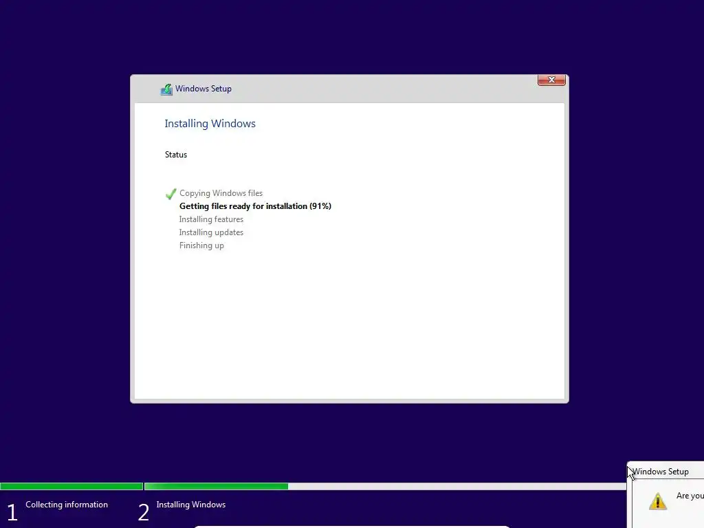Click the green checkmark beside Copying Windows files
Screen dimensions: 704x528
click(170, 193)
